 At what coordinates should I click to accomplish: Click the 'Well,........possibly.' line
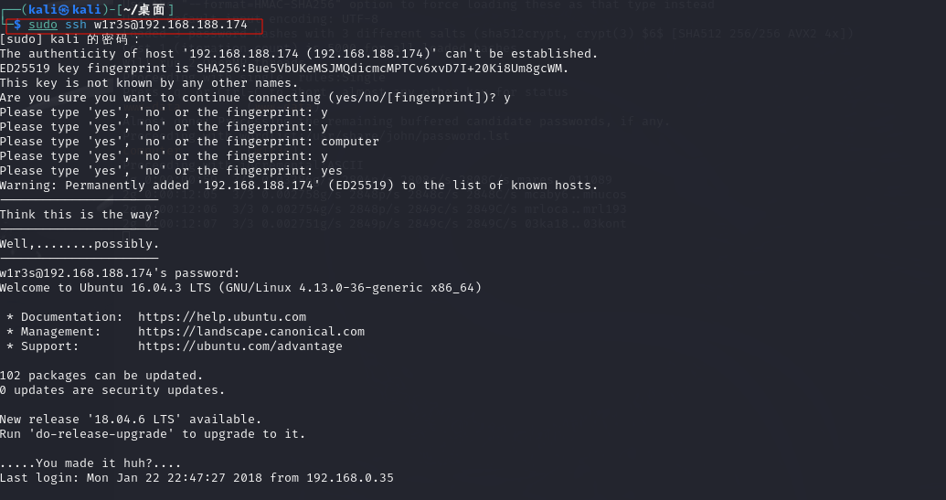pos(80,244)
